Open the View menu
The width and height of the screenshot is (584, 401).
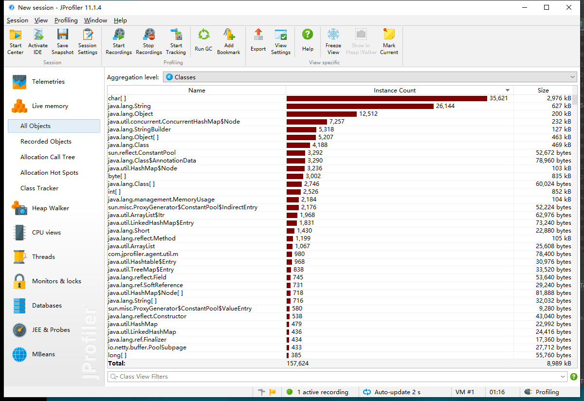click(41, 20)
